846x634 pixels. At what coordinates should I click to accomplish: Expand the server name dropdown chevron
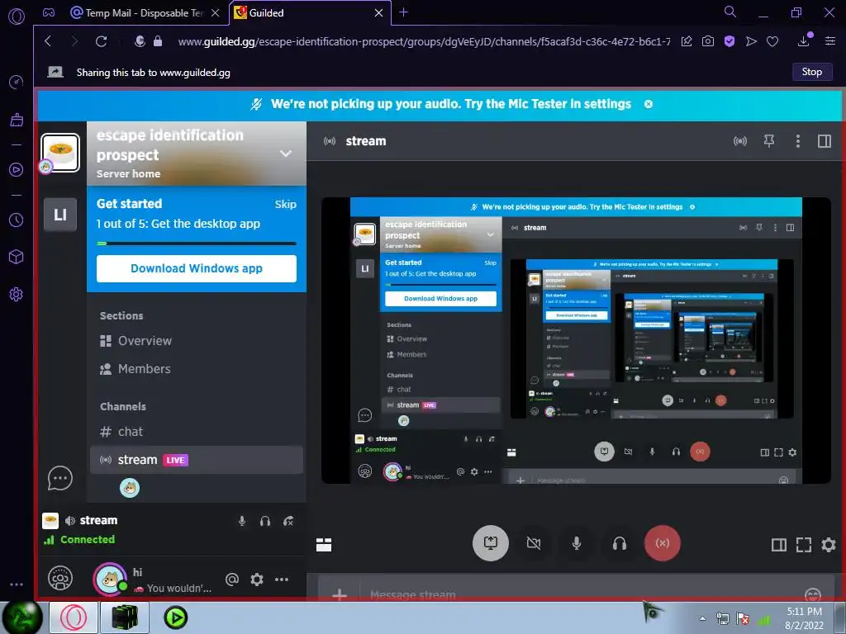coord(286,154)
